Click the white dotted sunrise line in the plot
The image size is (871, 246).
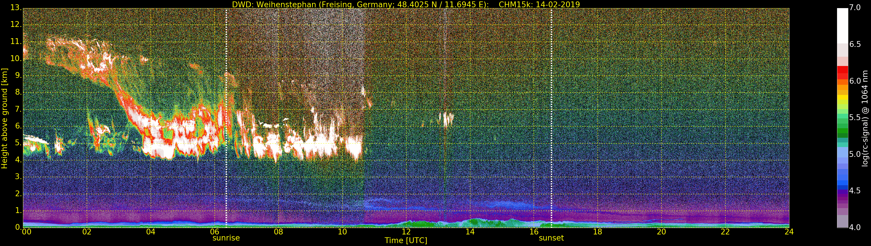click(x=226, y=118)
